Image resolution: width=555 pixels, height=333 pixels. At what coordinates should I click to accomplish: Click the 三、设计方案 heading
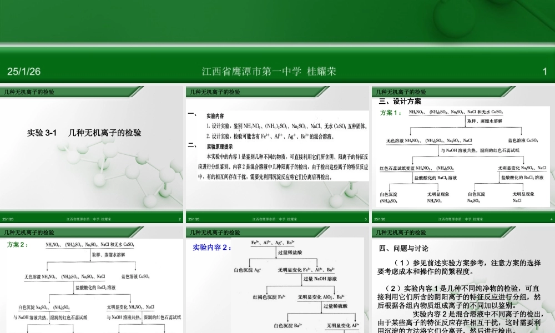[x=400, y=101]
